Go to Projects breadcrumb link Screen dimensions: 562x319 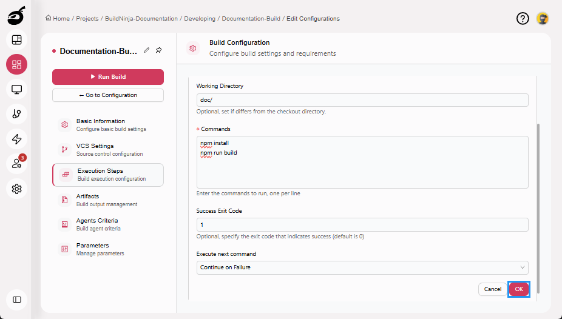(87, 19)
